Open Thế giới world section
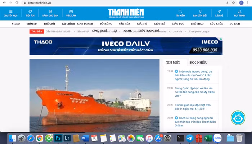The height and width of the screenshot is (144, 252). (49, 24)
